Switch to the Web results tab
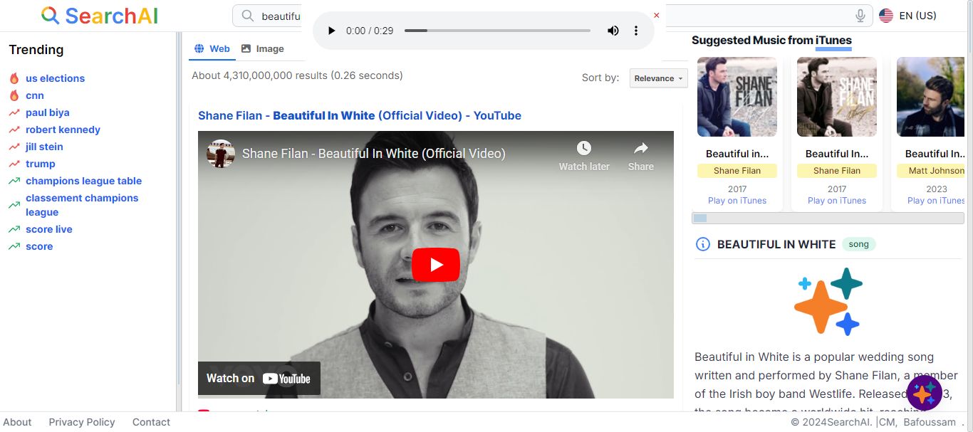Viewport: 973px width, 432px height. 212,48
